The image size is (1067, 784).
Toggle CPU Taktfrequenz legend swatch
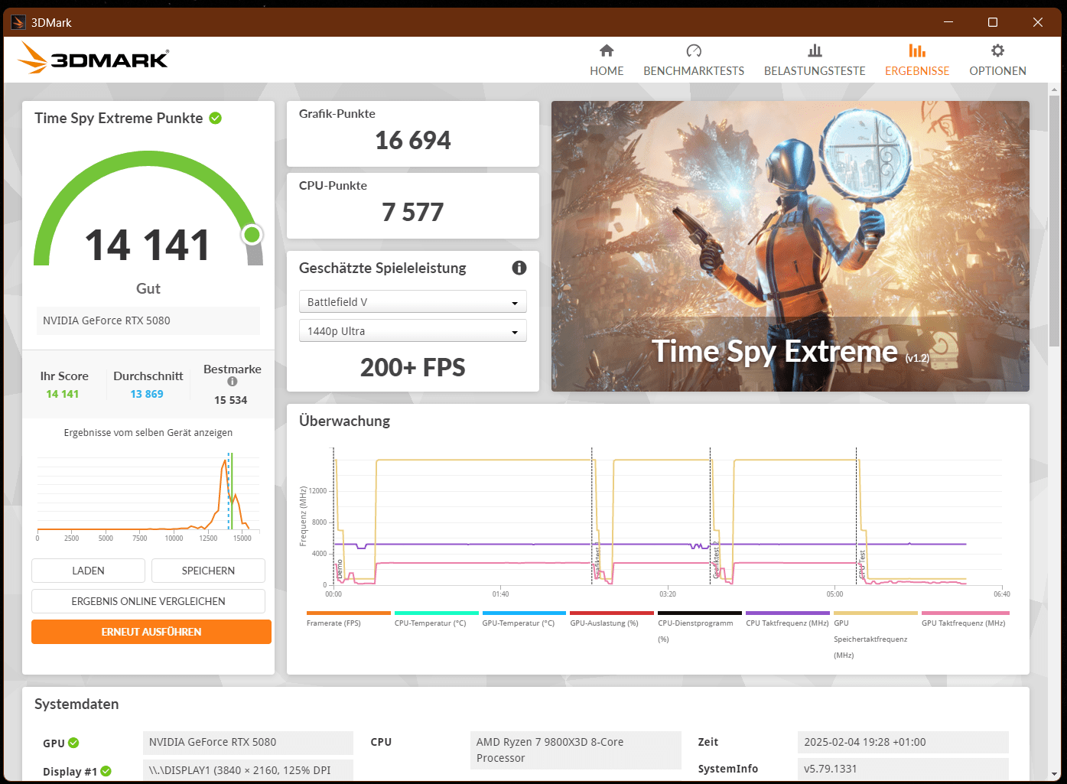coord(788,613)
